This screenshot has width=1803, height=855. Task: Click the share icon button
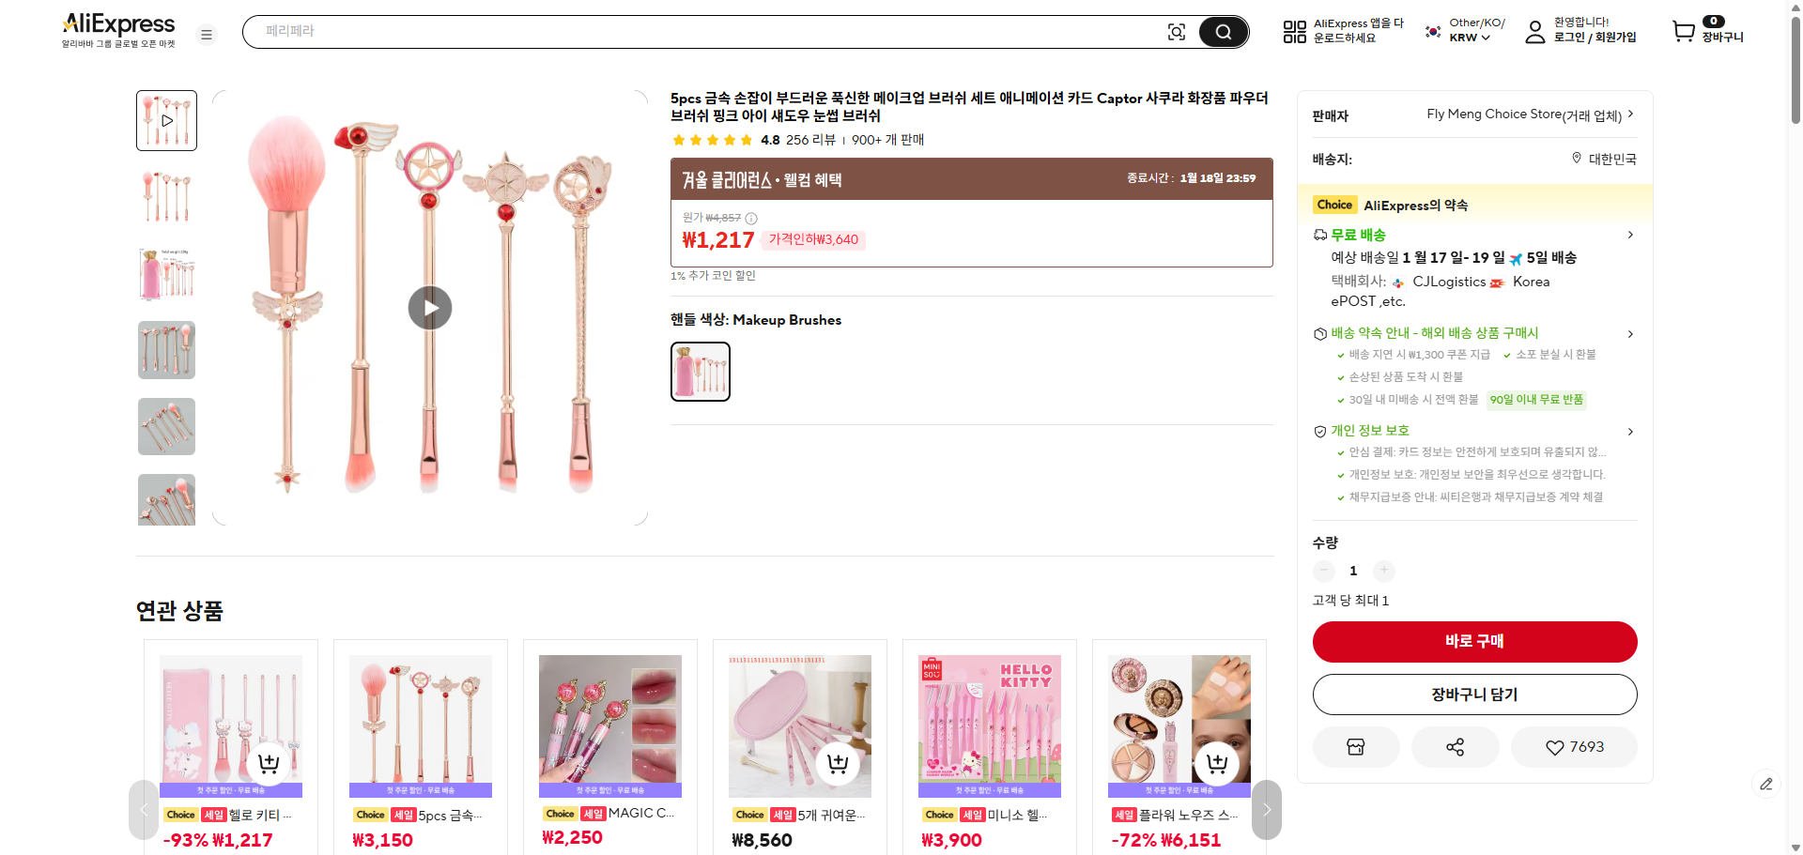1455,747
